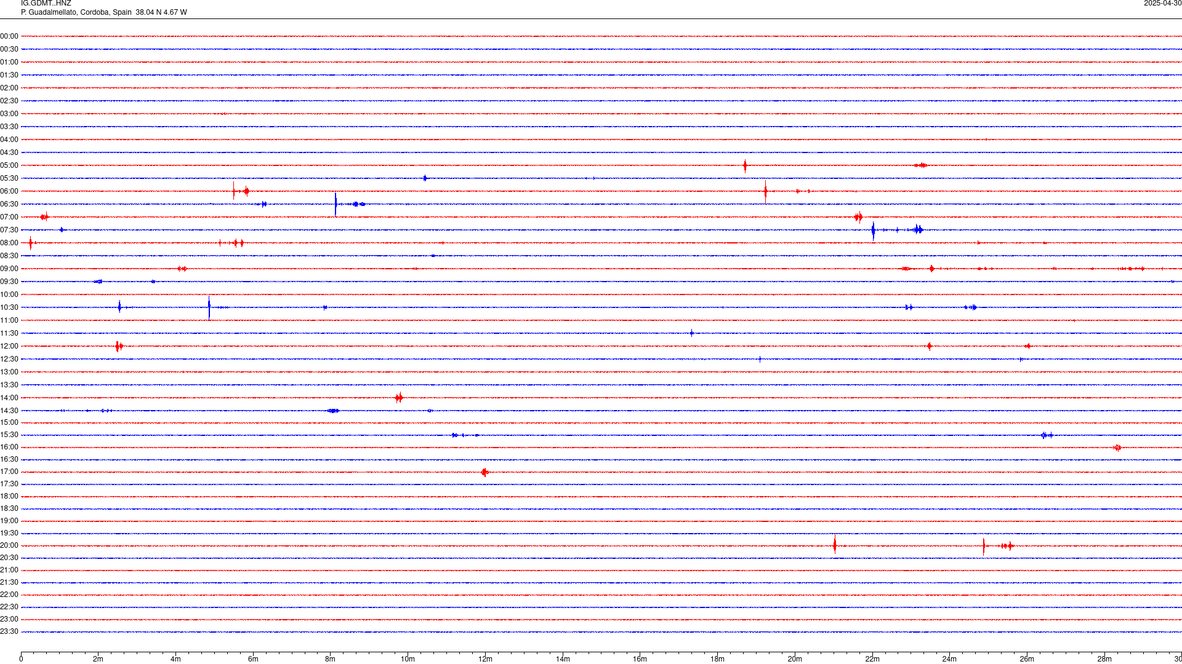Click the 2m tick on the time axis

[98, 659]
